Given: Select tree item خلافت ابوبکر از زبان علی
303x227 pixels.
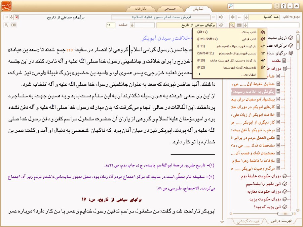Looking at the screenshot, I should (x=253, y=115).
